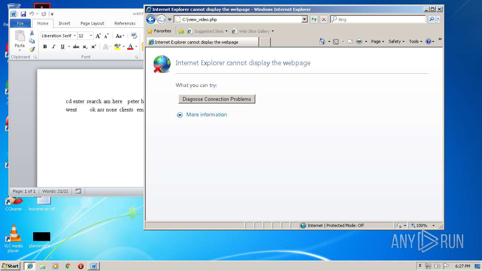Switch to Word Home tab
482x271 pixels.
click(43, 23)
